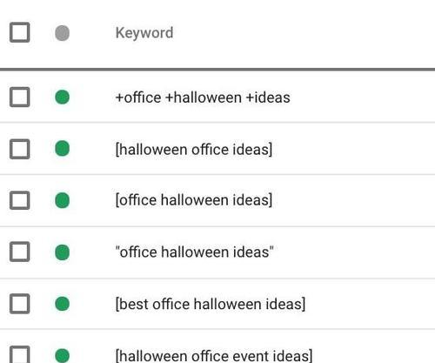Open keyword [halloween office event ideas]
This screenshot has height=363, width=435.
coord(214,356)
